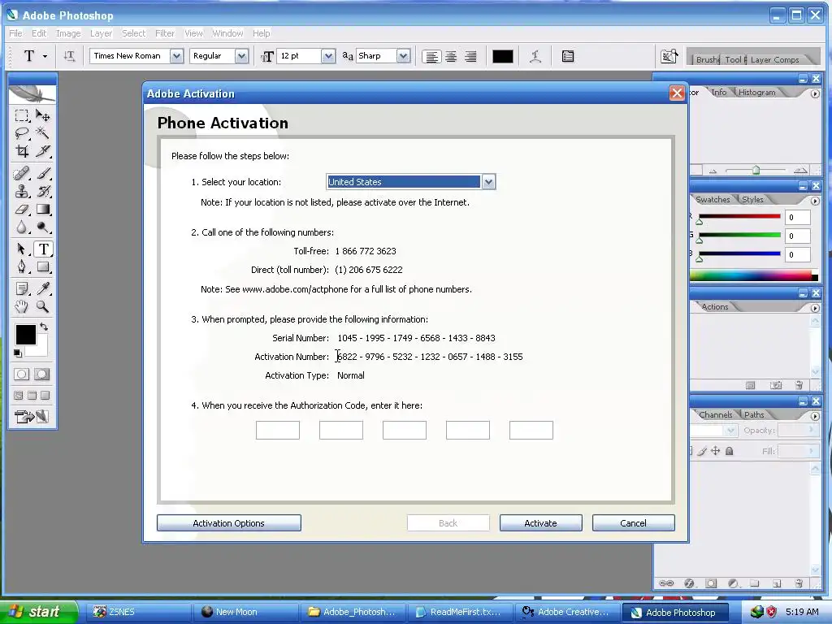Select the Magic Wand tool

(x=43, y=132)
